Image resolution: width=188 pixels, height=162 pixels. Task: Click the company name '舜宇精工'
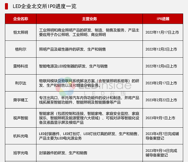tap(21, 100)
